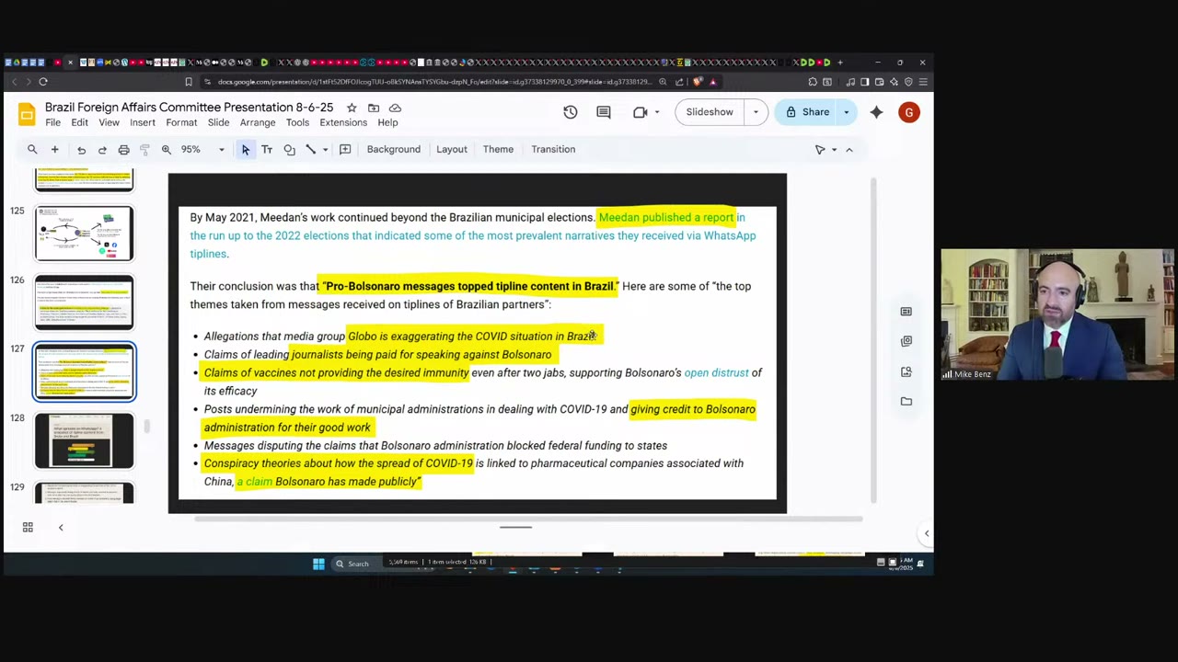The image size is (1178, 662).
Task: Click the Share button
Action: click(x=806, y=112)
